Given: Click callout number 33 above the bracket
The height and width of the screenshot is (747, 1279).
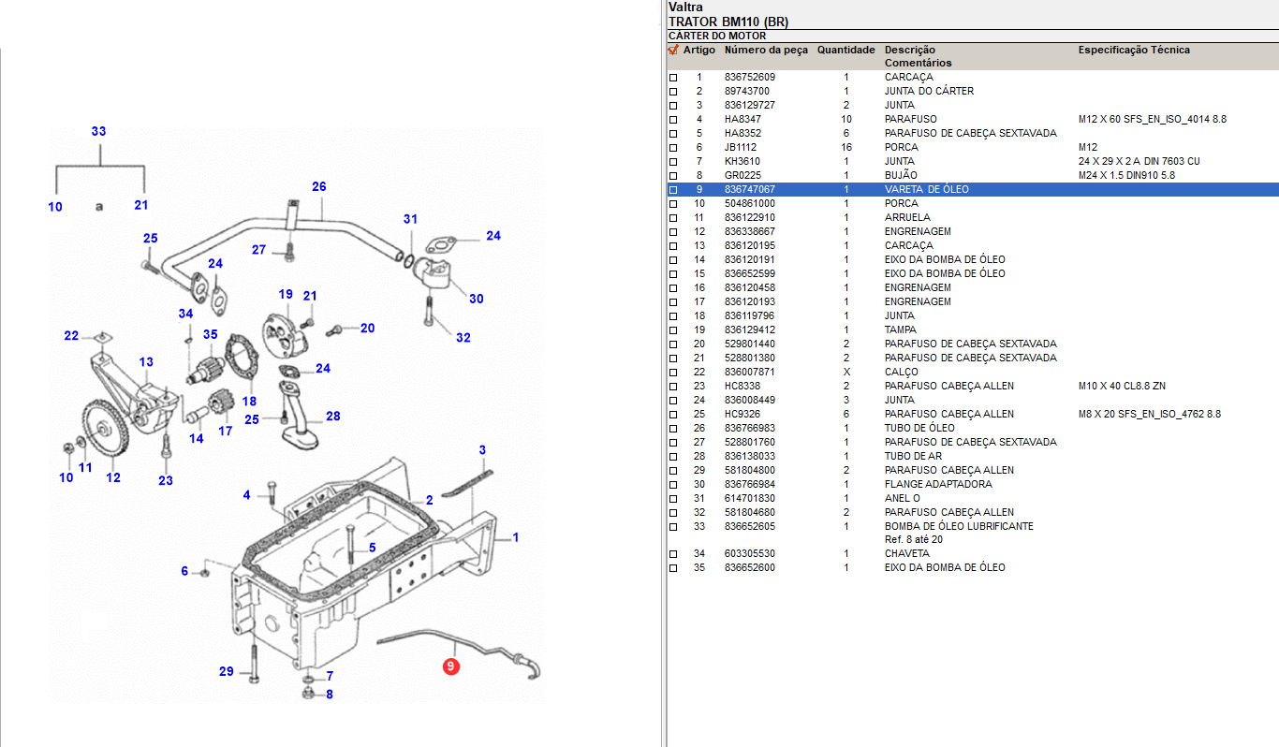Looking at the screenshot, I should tap(98, 132).
